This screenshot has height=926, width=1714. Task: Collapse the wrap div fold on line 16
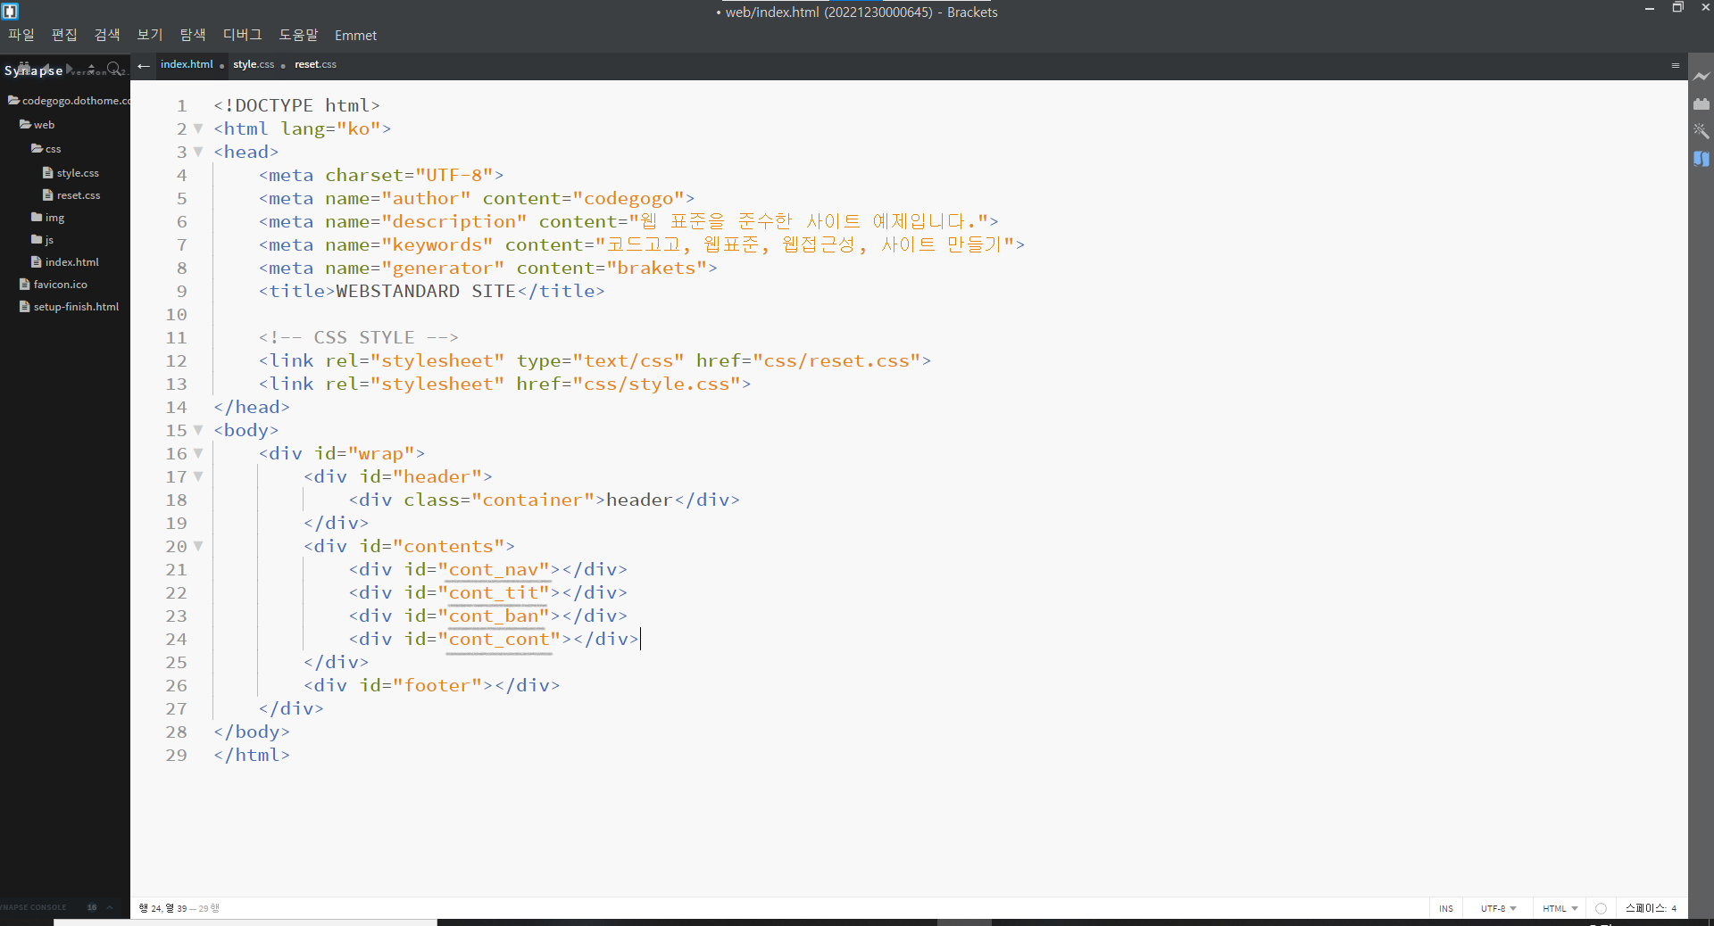coord(198,453)
